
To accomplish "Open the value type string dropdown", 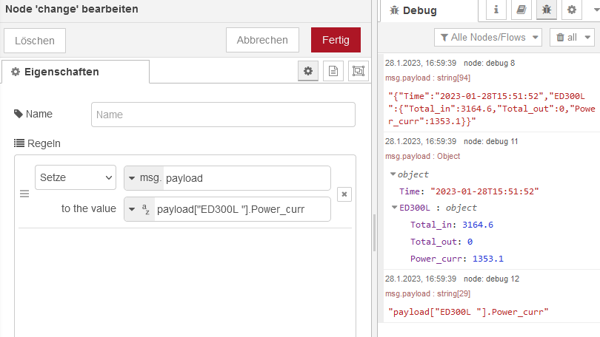I will tap(139, 209).
